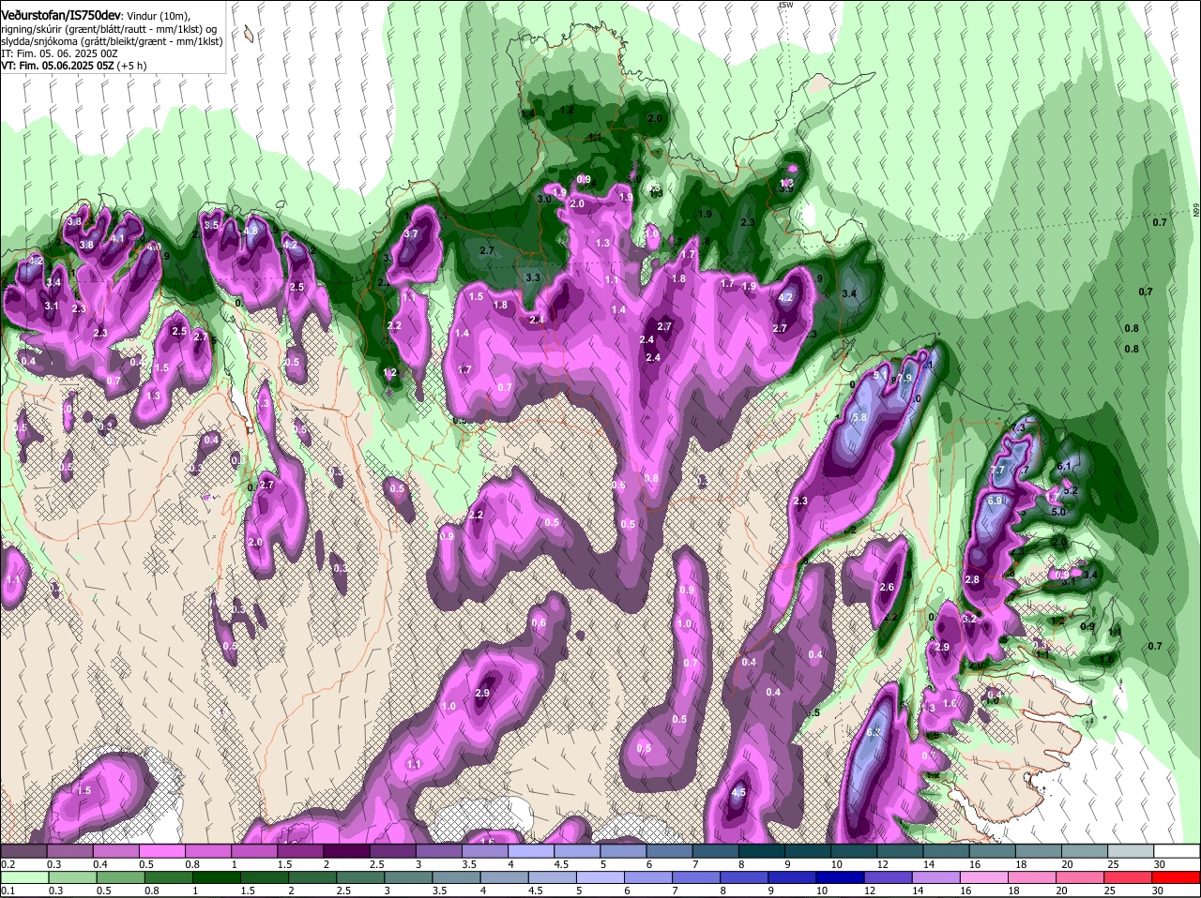Click bottom legend row dark blue swatch between 10 and 12
1201x898 pixels.
coord(838,877)
